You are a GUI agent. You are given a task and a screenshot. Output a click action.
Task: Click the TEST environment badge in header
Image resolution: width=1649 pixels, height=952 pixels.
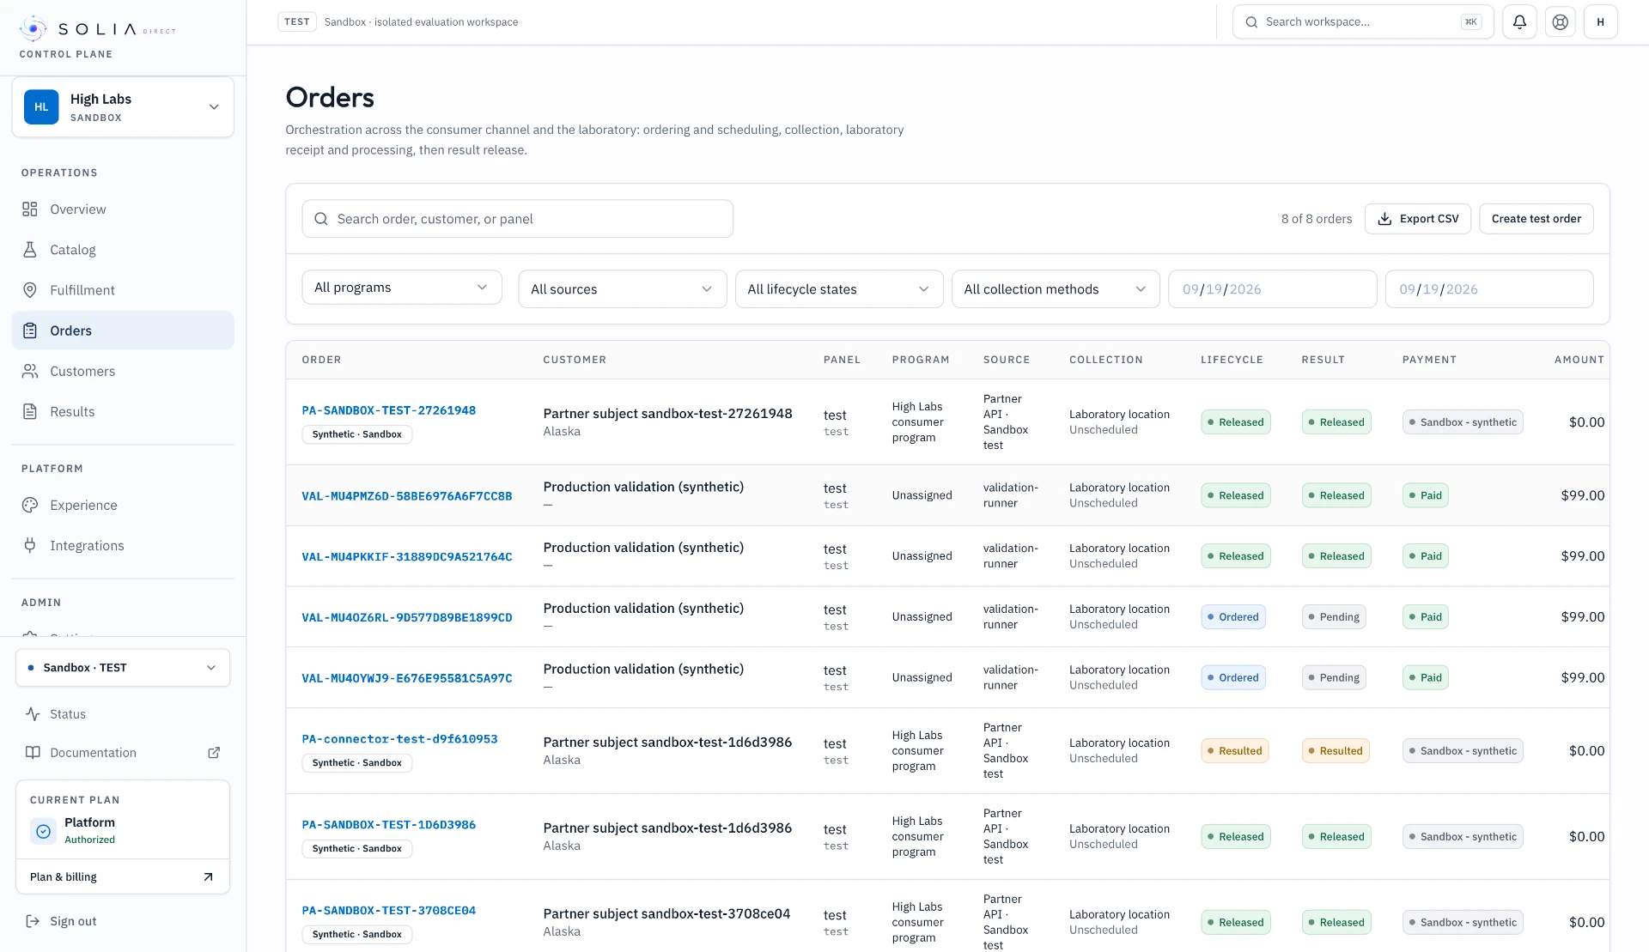click(x=297, y=22)
